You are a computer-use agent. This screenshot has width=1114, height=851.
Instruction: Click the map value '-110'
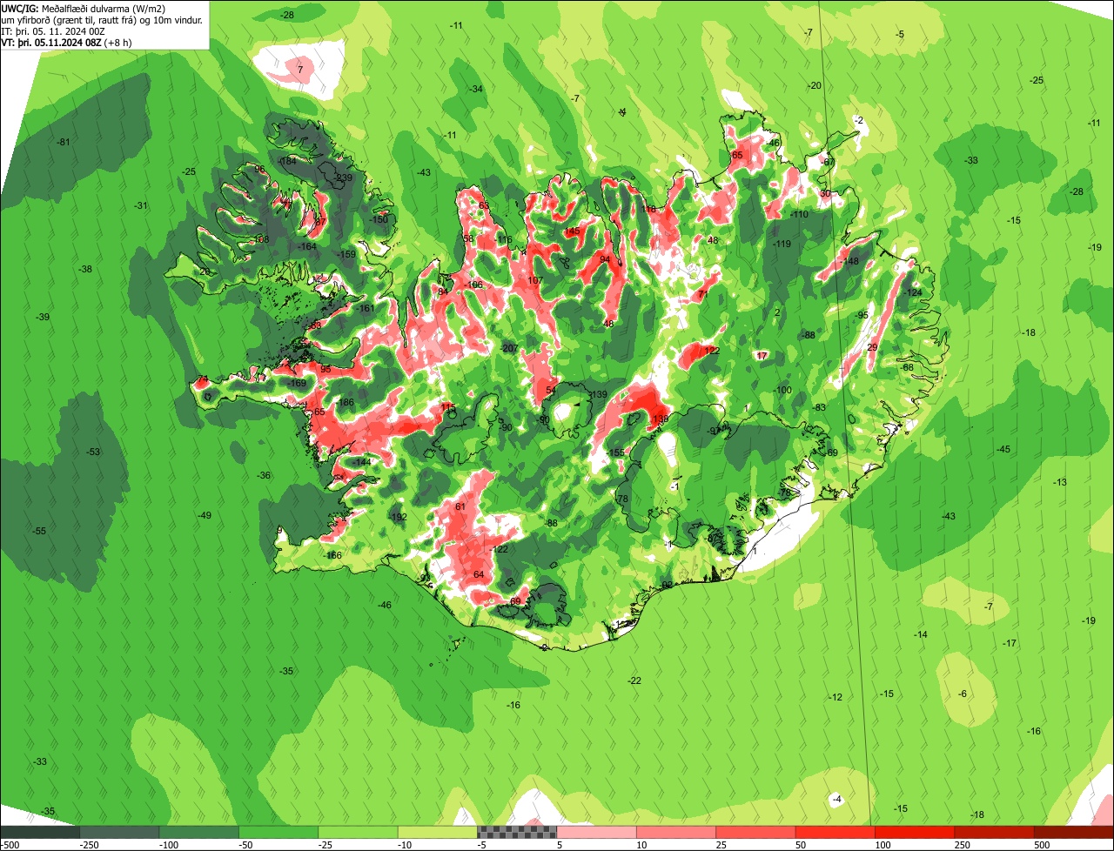tap(798, 214)
